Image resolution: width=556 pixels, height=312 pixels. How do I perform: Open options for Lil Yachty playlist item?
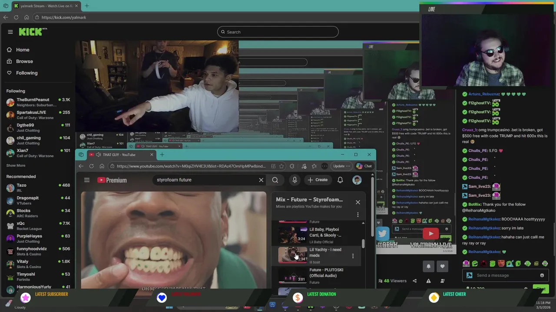[x=353, y=256]
